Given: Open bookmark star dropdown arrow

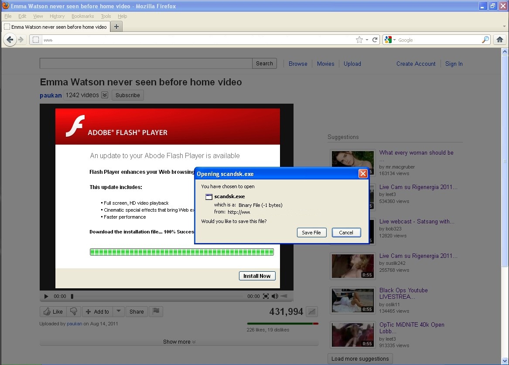Looking at the screenshot, I should click(367, 40).
